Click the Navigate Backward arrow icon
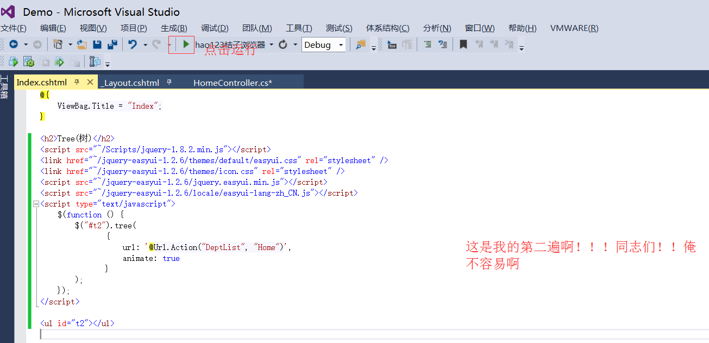This screenshot has width=709, height=343. pos(13,45)
